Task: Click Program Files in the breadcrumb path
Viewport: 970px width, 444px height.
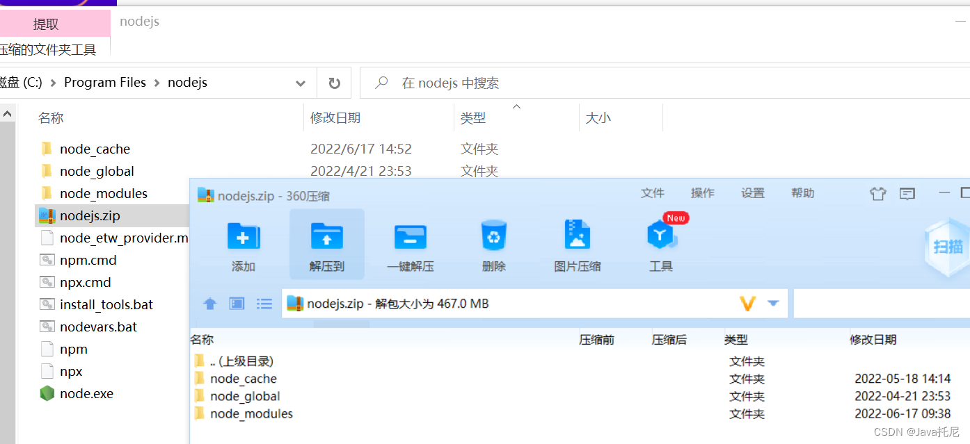Action: [x=105, y=83]
